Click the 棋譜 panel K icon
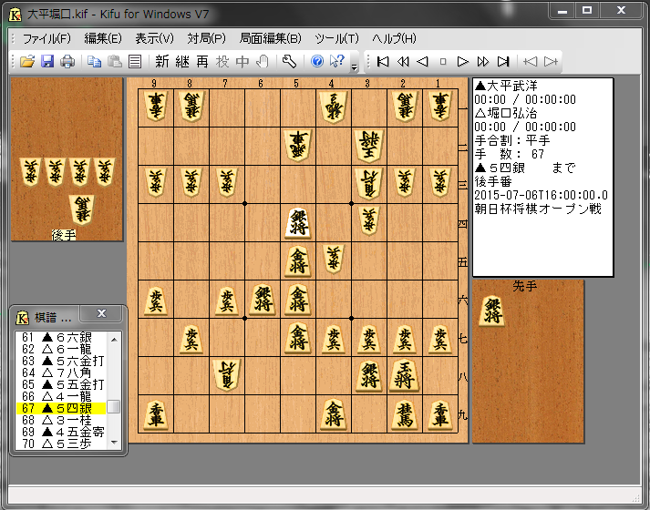650x510 pixels. pyautogui.click(x=23, y=318)
